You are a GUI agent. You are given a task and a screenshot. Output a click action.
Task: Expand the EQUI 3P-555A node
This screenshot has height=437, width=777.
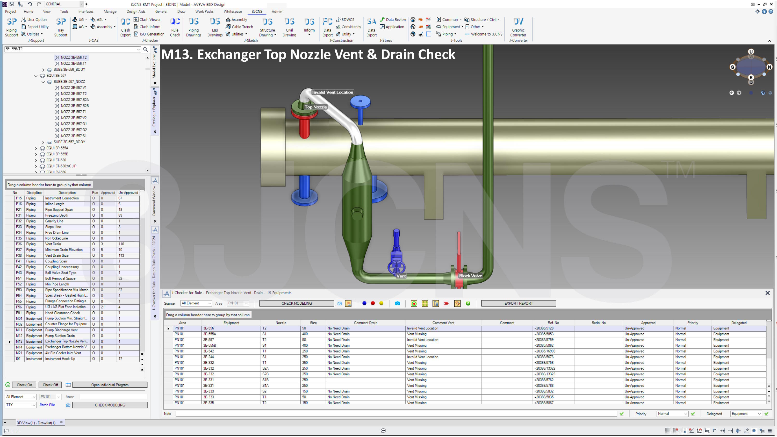coord(36,148)
